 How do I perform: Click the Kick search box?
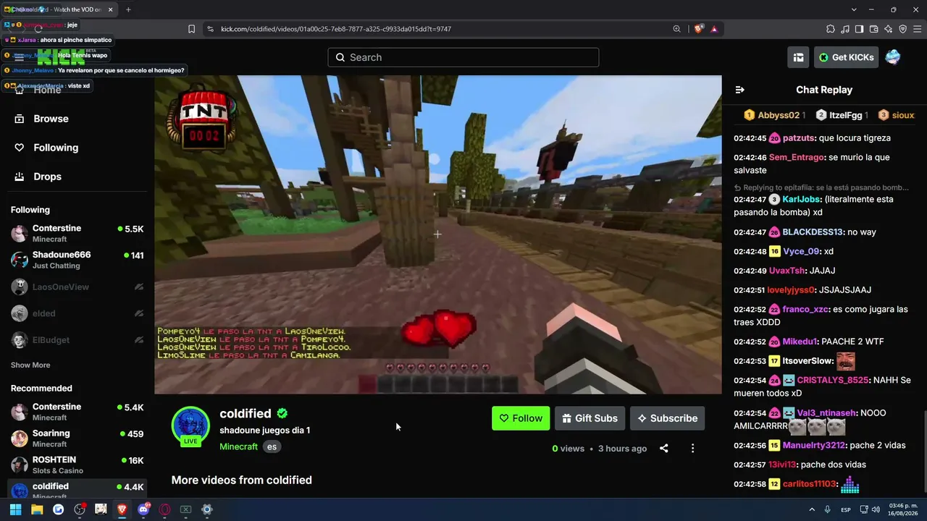click(x=463, y=57)
